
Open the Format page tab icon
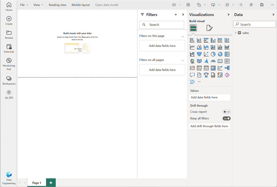tap(209, 28)
